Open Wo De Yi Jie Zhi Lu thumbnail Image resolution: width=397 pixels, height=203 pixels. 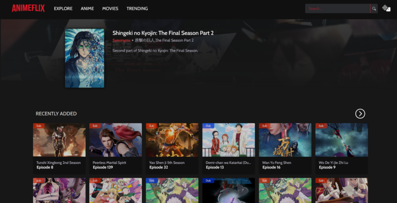point(341,140)
